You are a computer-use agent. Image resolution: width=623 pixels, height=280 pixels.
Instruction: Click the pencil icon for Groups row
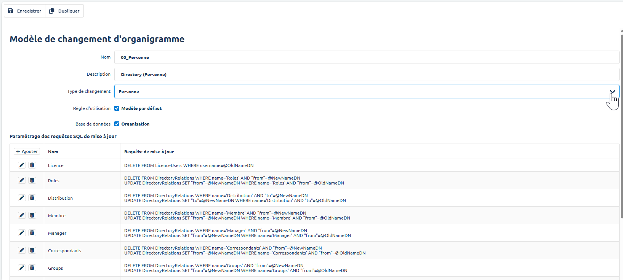click(22, 268)
